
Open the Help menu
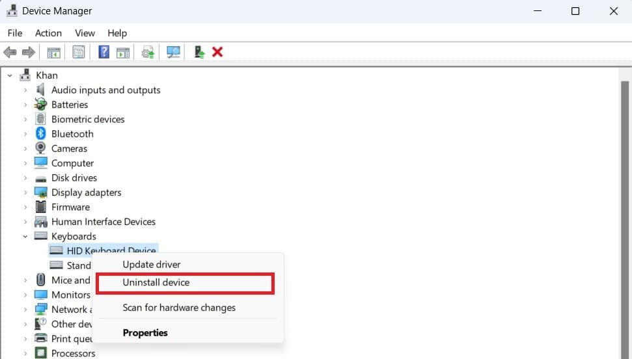tap(117, 33)
